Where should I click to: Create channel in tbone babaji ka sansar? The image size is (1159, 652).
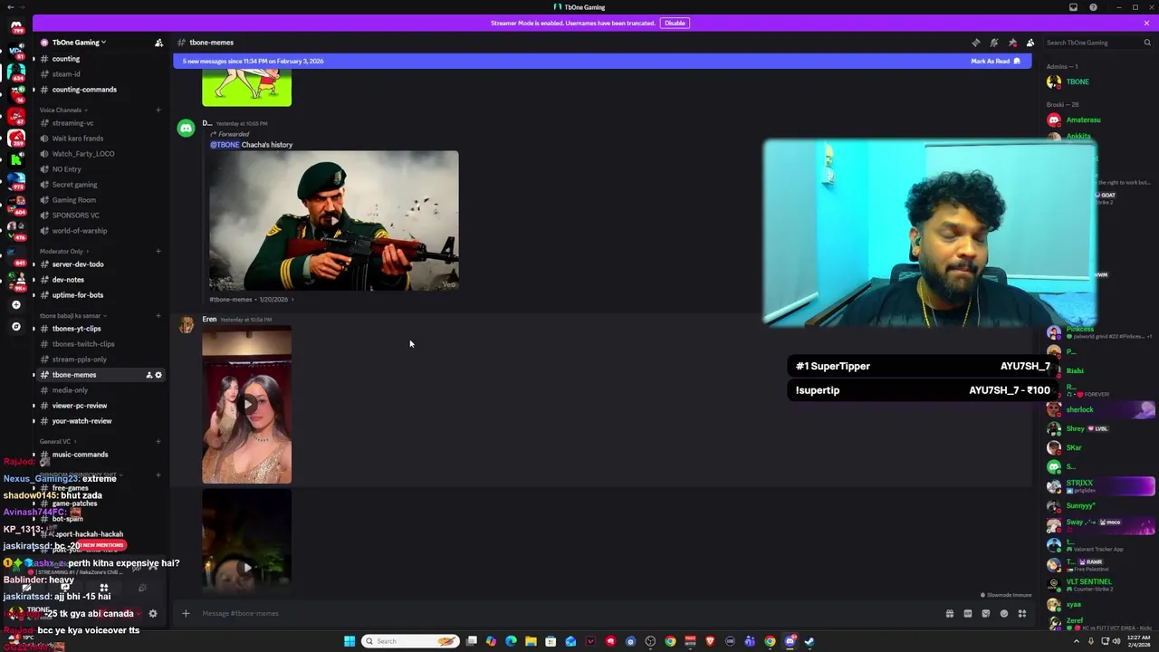coord(158,315)
